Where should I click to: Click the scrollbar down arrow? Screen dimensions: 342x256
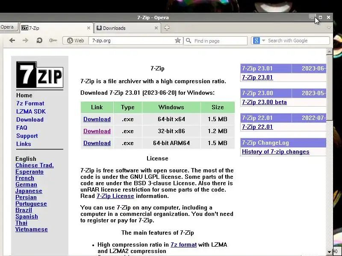point(329,252)
